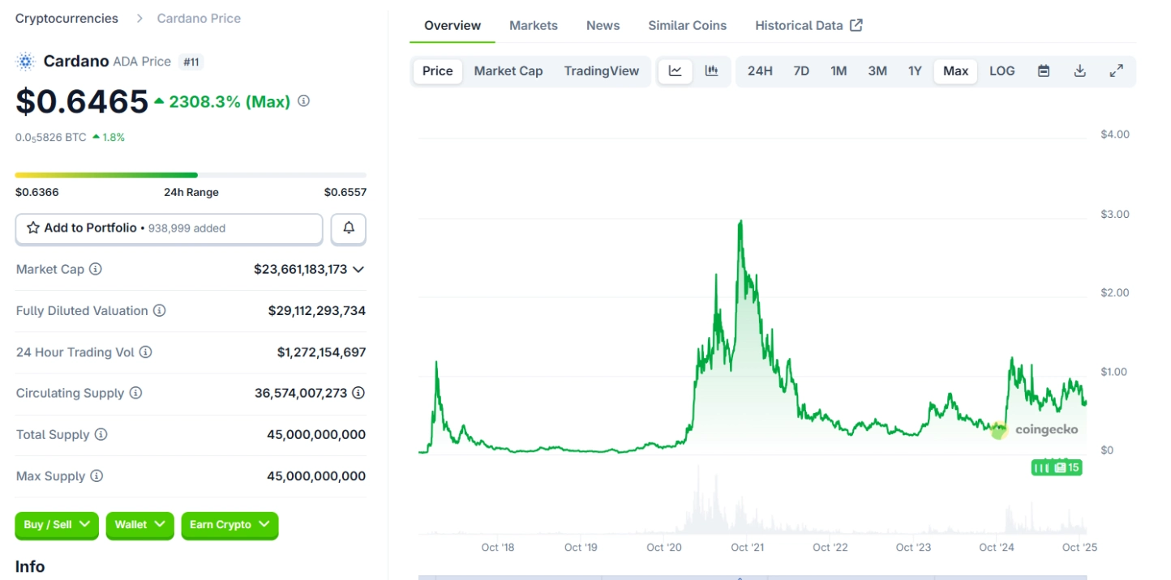The height and width of the screenshot is (580, 1171).
Task: Open the Historical Data tab
Action: pyautogui.click(x=808, y=25)
